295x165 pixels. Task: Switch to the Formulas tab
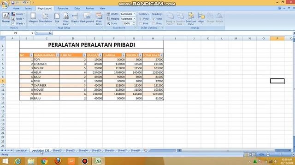click(63, 8)
